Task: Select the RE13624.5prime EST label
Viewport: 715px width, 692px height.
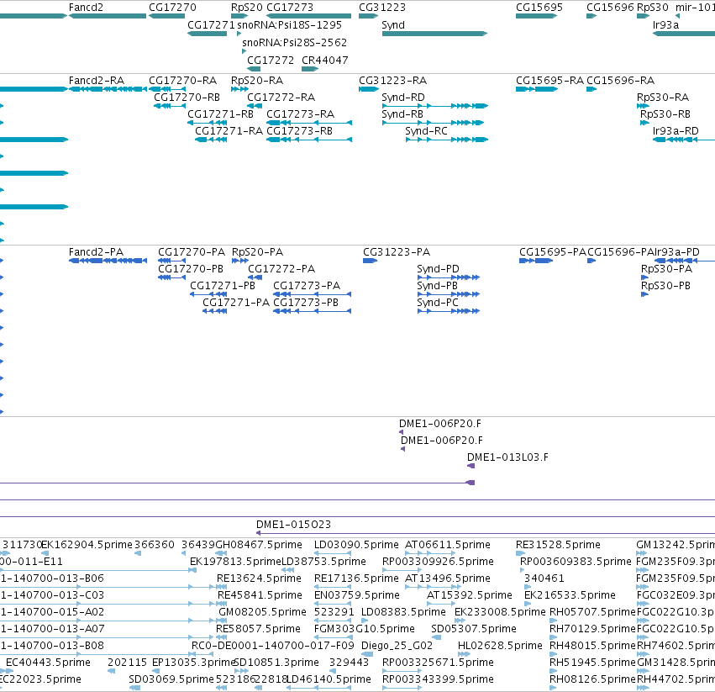Action: point(259,578)
